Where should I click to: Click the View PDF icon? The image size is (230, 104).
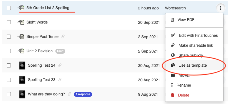[172, 20]
